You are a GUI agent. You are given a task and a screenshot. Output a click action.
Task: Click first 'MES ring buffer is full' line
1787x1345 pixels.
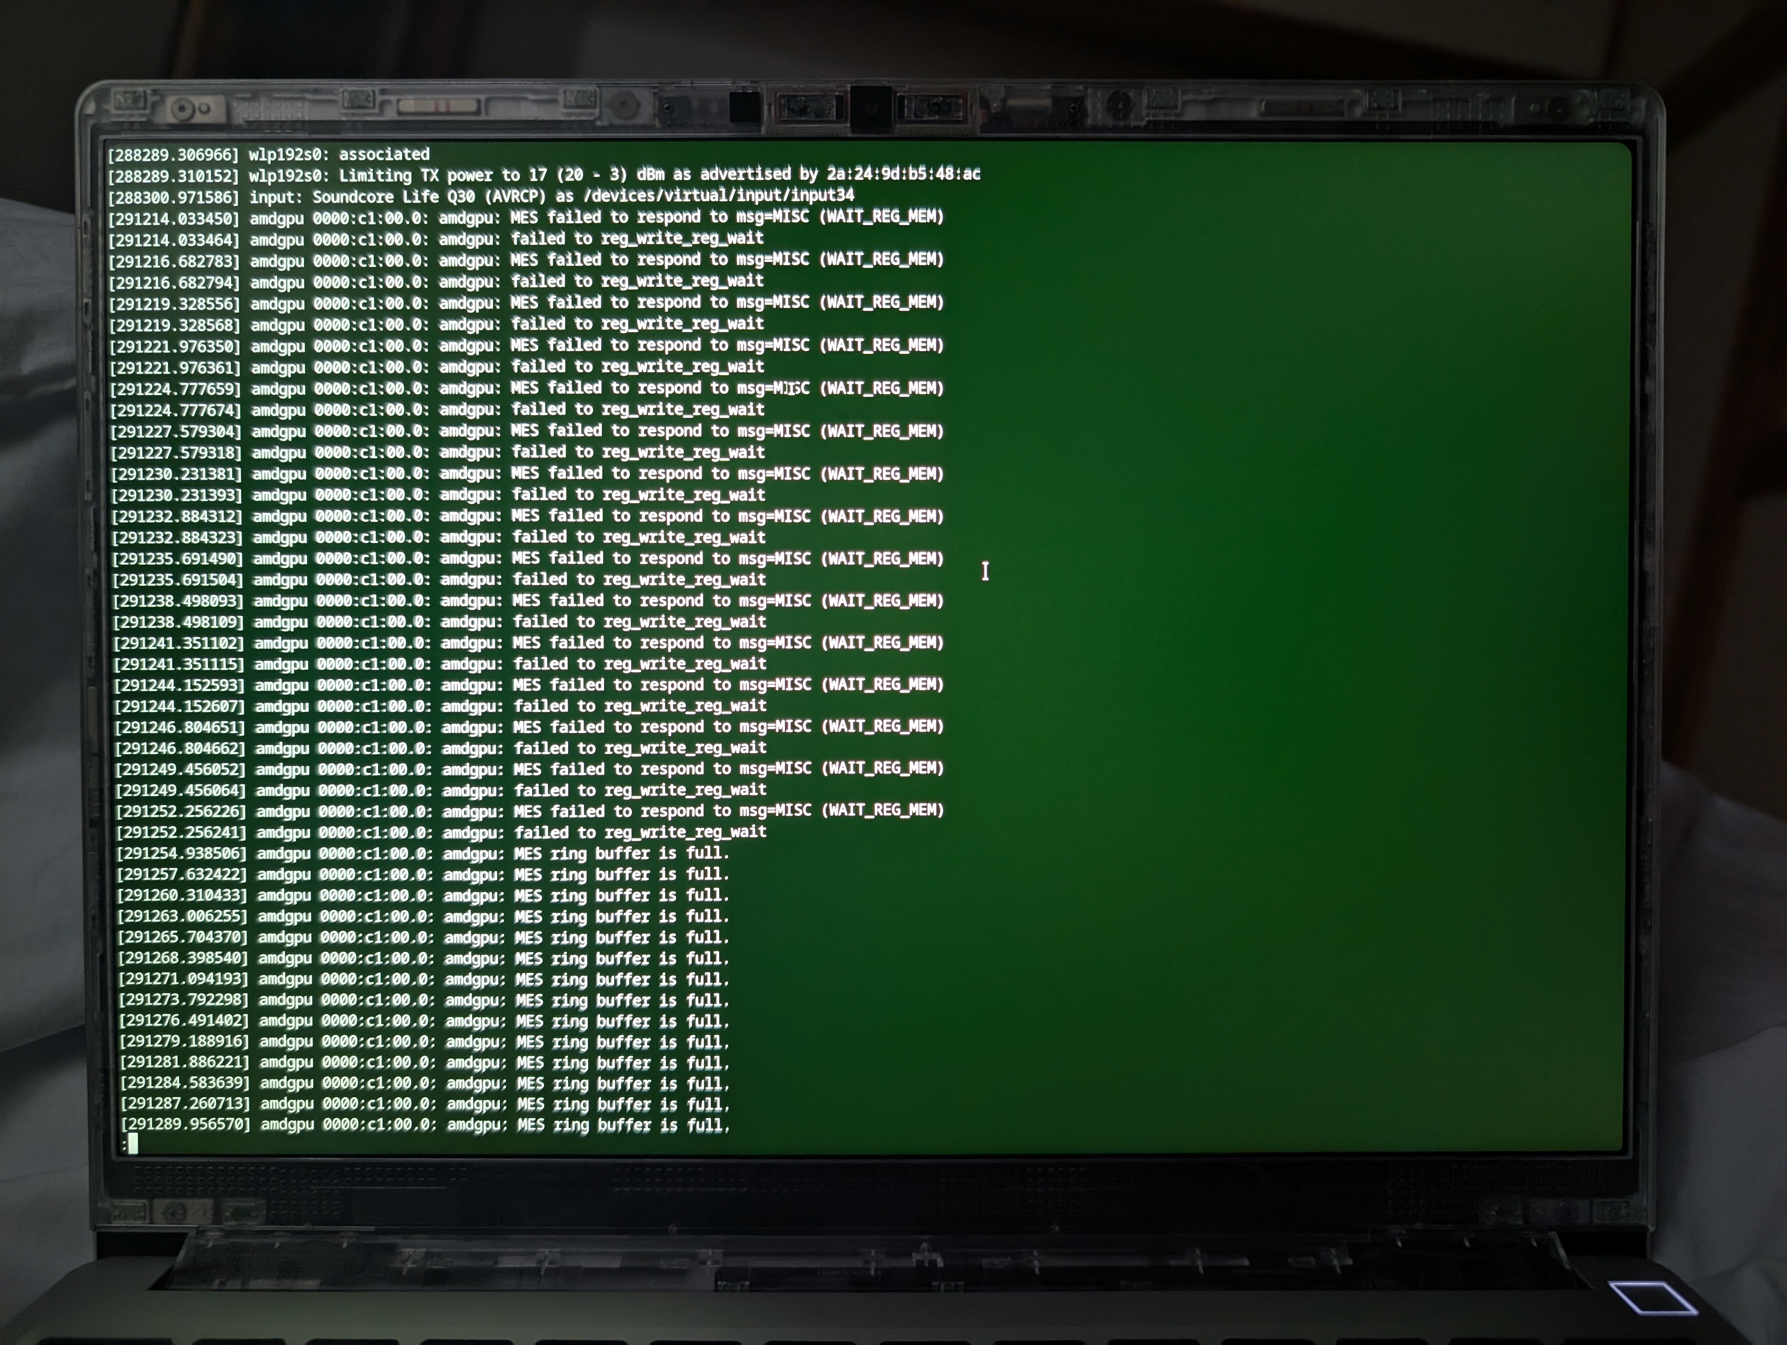(621, 853)
